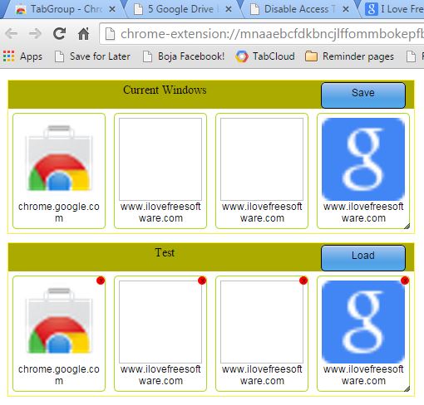This screenshot has height=405, width=424.
Task: Click chrome.google.com label in Current Windows
Action: tap(59, 212)
